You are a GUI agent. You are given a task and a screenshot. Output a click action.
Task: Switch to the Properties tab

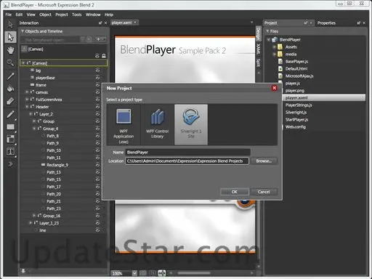tap(326, 23)
